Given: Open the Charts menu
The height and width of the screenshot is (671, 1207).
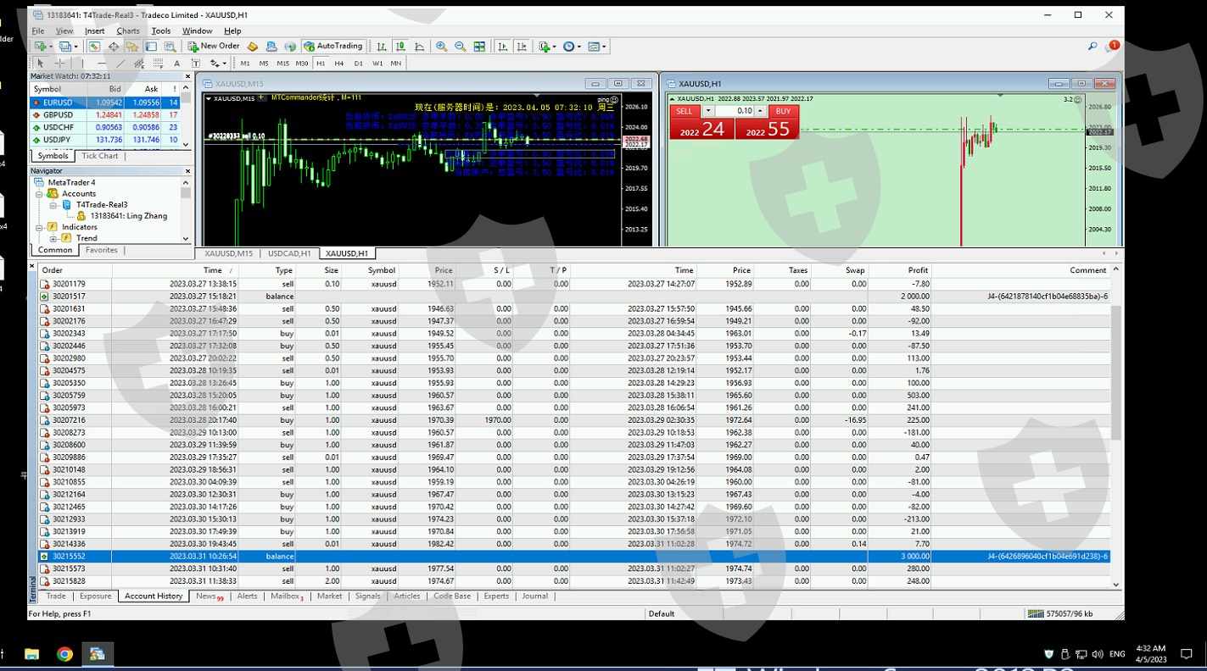Looking at the screenshot, I should (x=128, y=30).
